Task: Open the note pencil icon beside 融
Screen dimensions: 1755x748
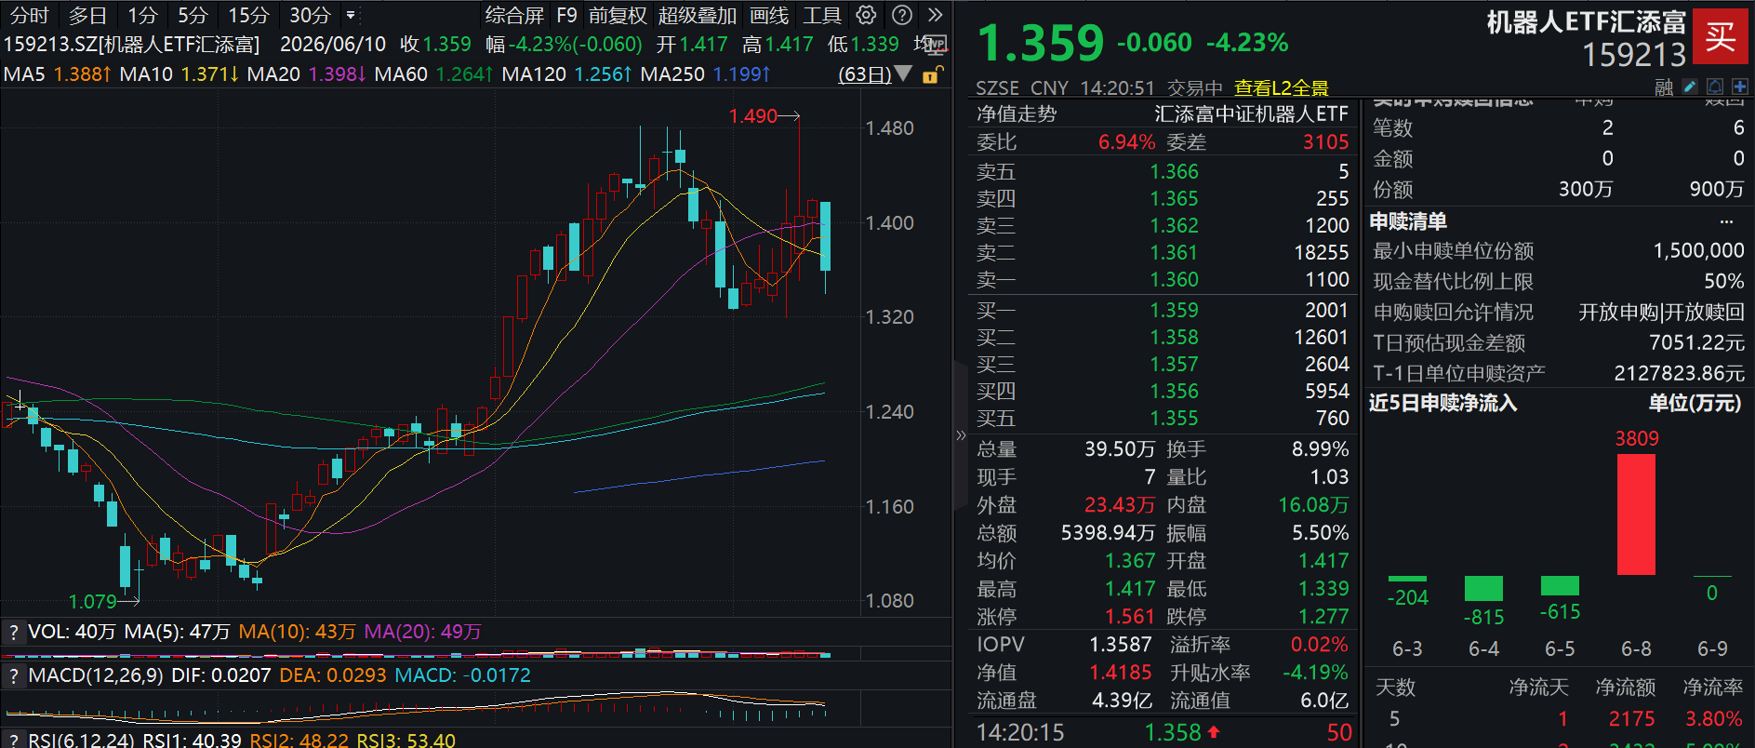Action: pyautogui.click(x=1690, y=87)
